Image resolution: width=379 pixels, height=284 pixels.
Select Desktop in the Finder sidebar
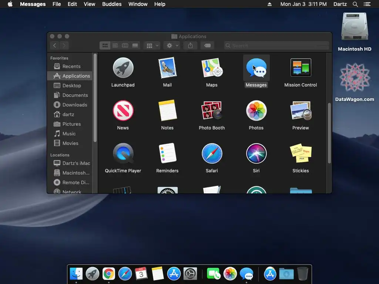click(70, 85)
